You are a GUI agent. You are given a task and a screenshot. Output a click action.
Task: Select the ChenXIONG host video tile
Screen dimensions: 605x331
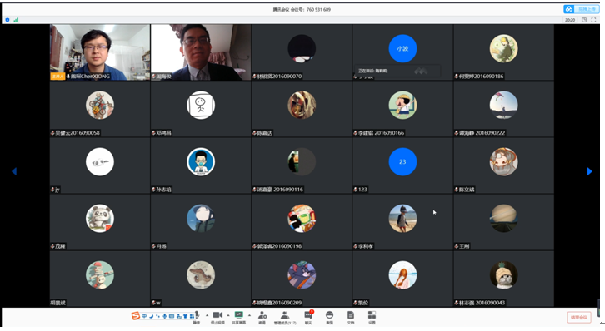[x=100, y=52]
